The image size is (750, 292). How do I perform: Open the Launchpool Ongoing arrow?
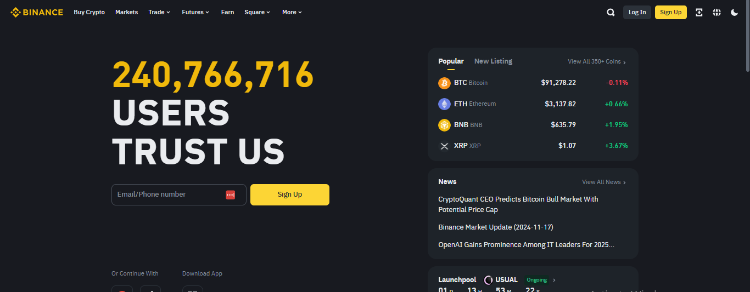pos(554,280)
